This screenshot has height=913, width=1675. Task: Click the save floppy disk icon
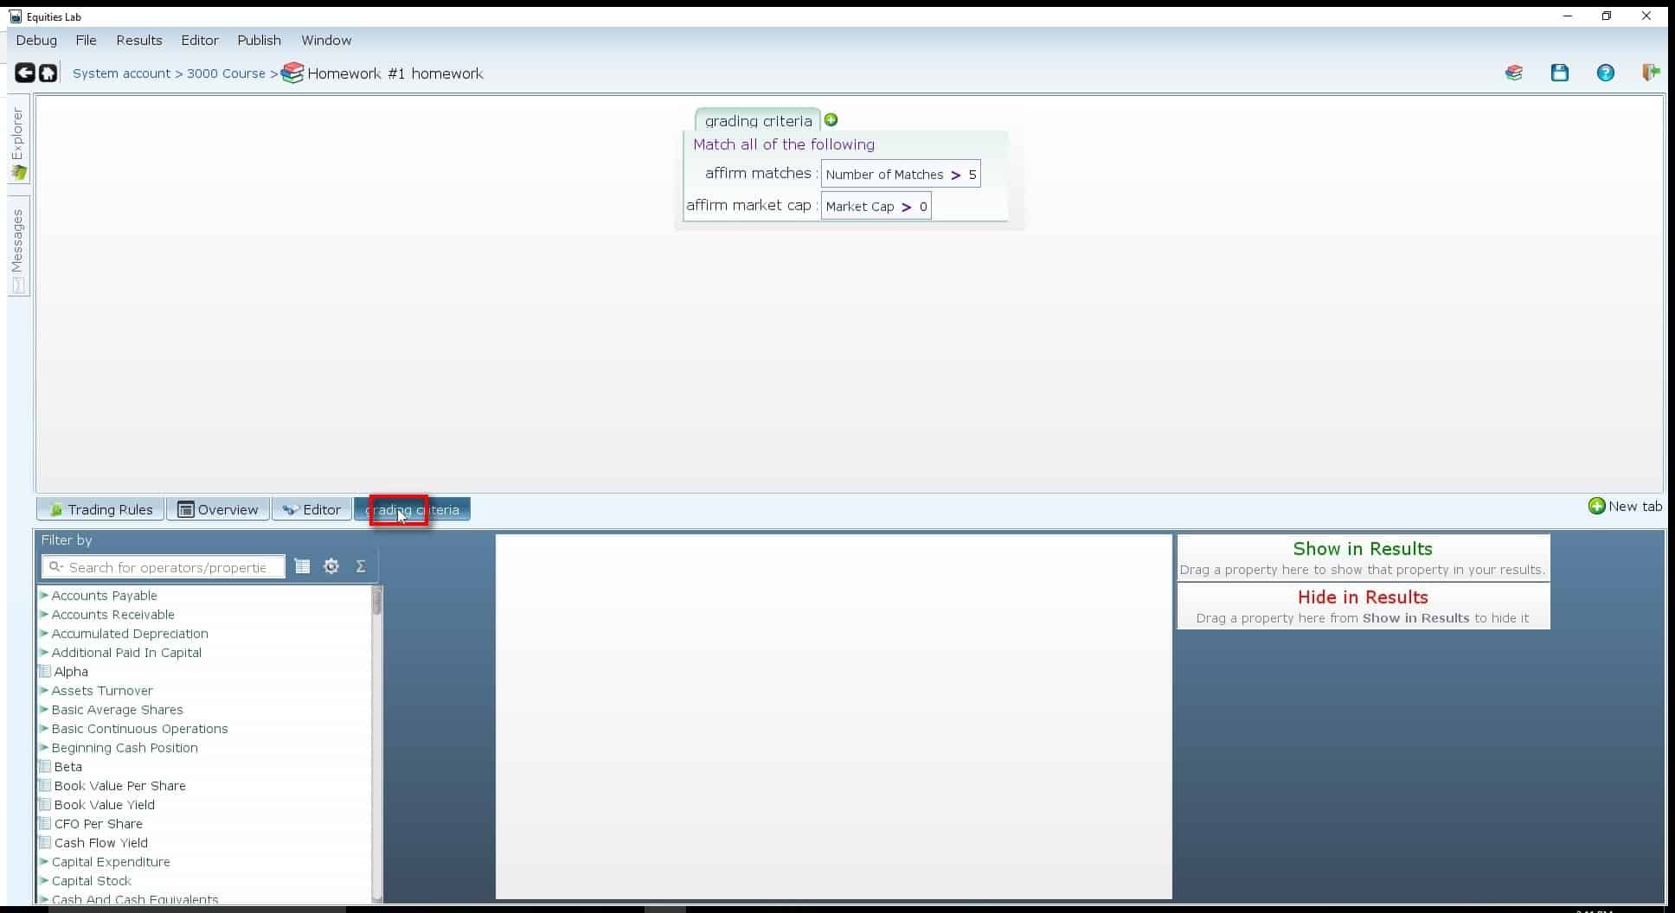1559,73
